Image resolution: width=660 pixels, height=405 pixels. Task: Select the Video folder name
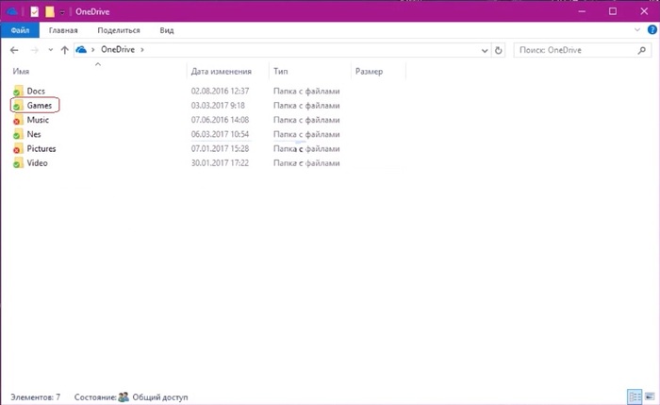[37, 163]
